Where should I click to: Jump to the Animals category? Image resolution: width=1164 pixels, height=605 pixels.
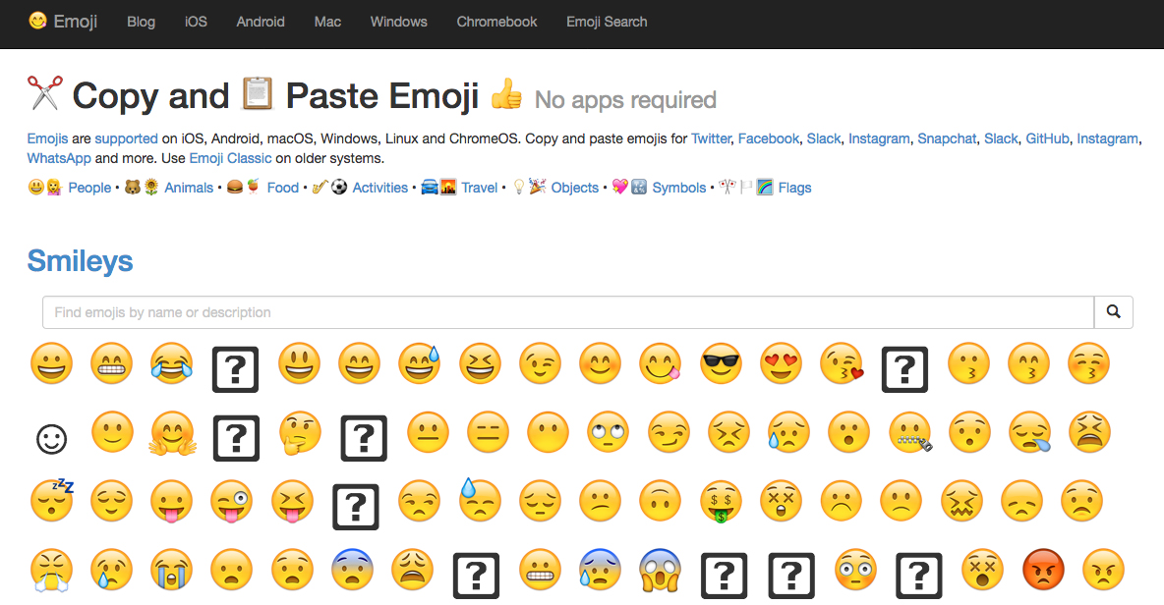click(x=189, y=188)
